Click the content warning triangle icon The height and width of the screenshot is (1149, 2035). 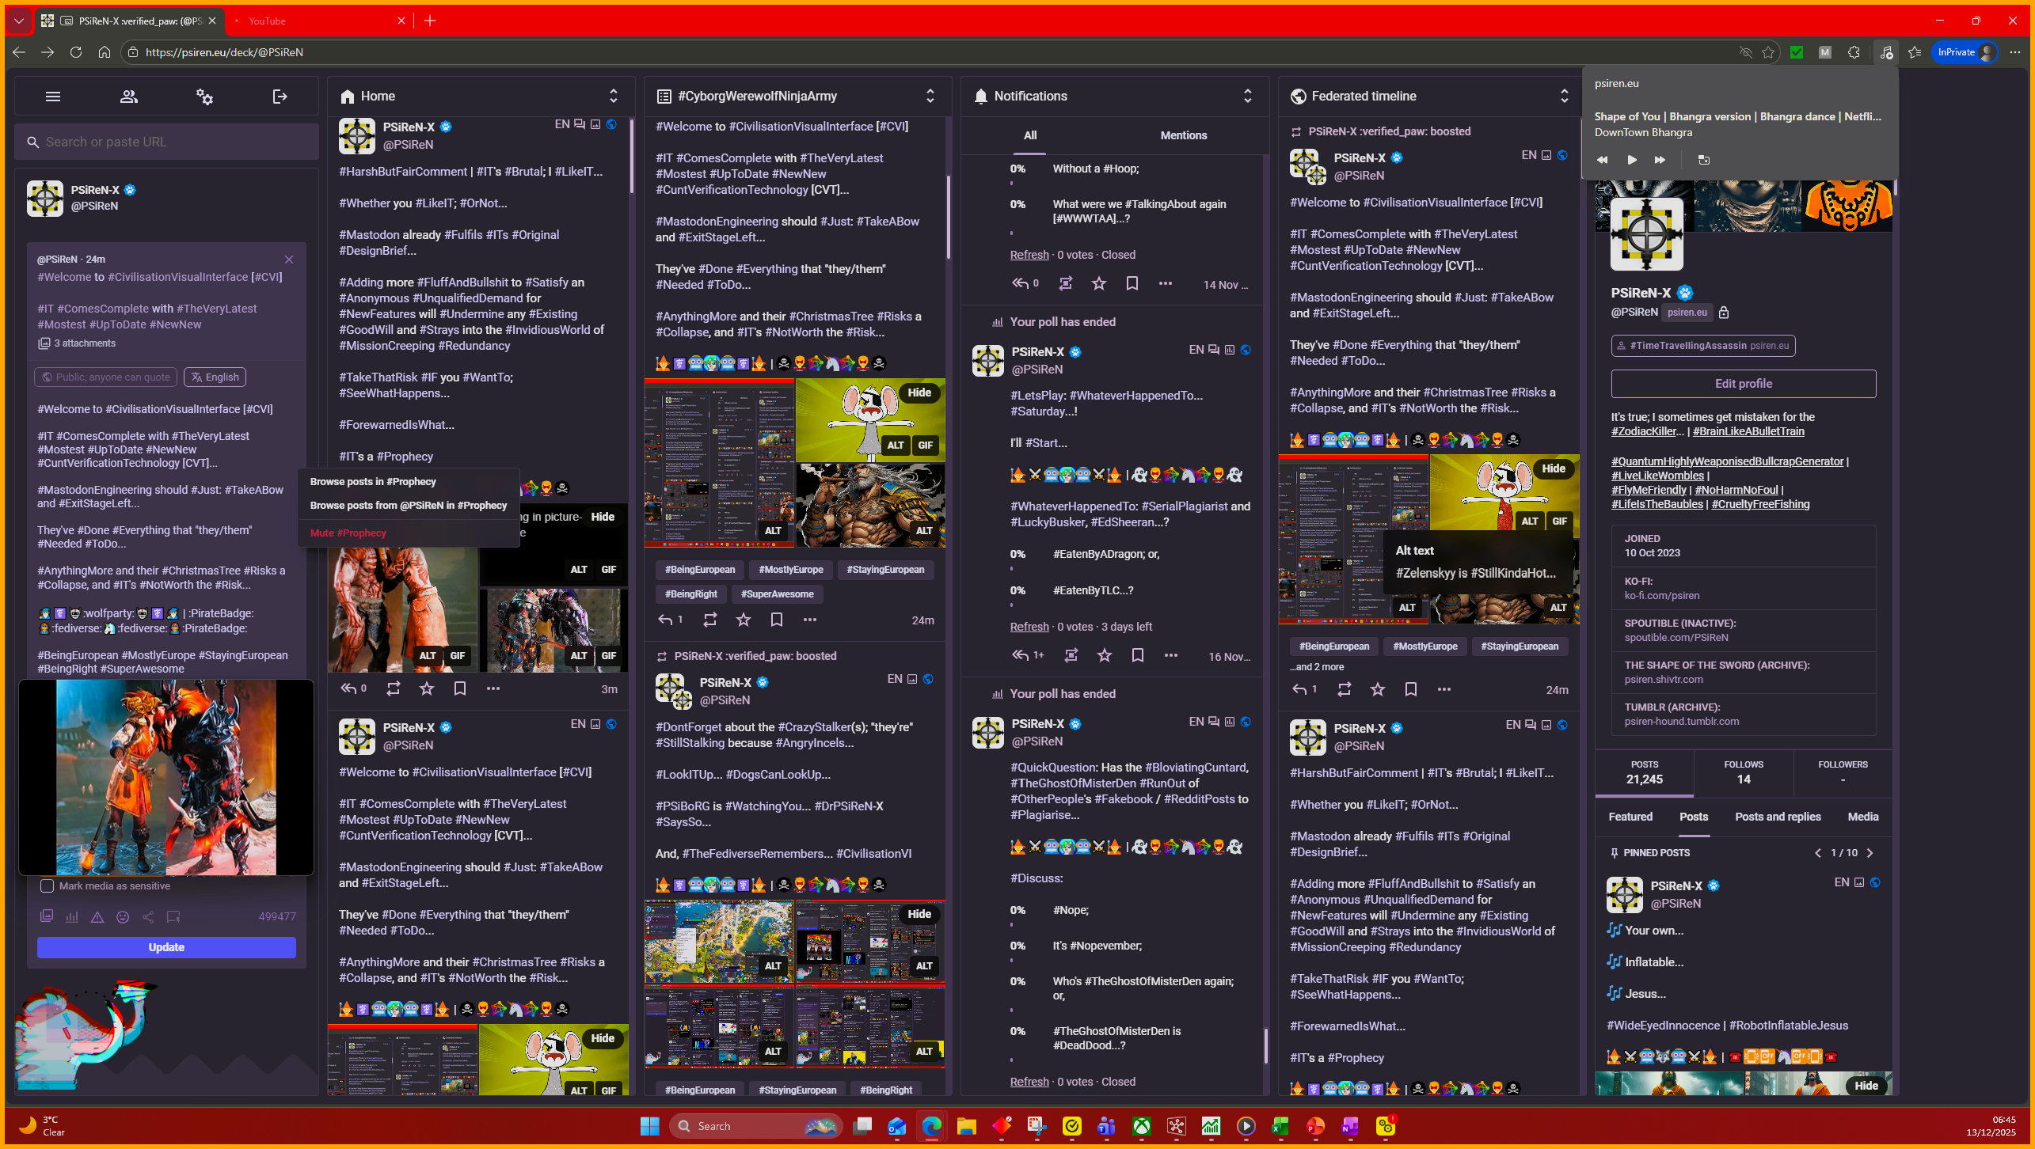tap(97, 916)
